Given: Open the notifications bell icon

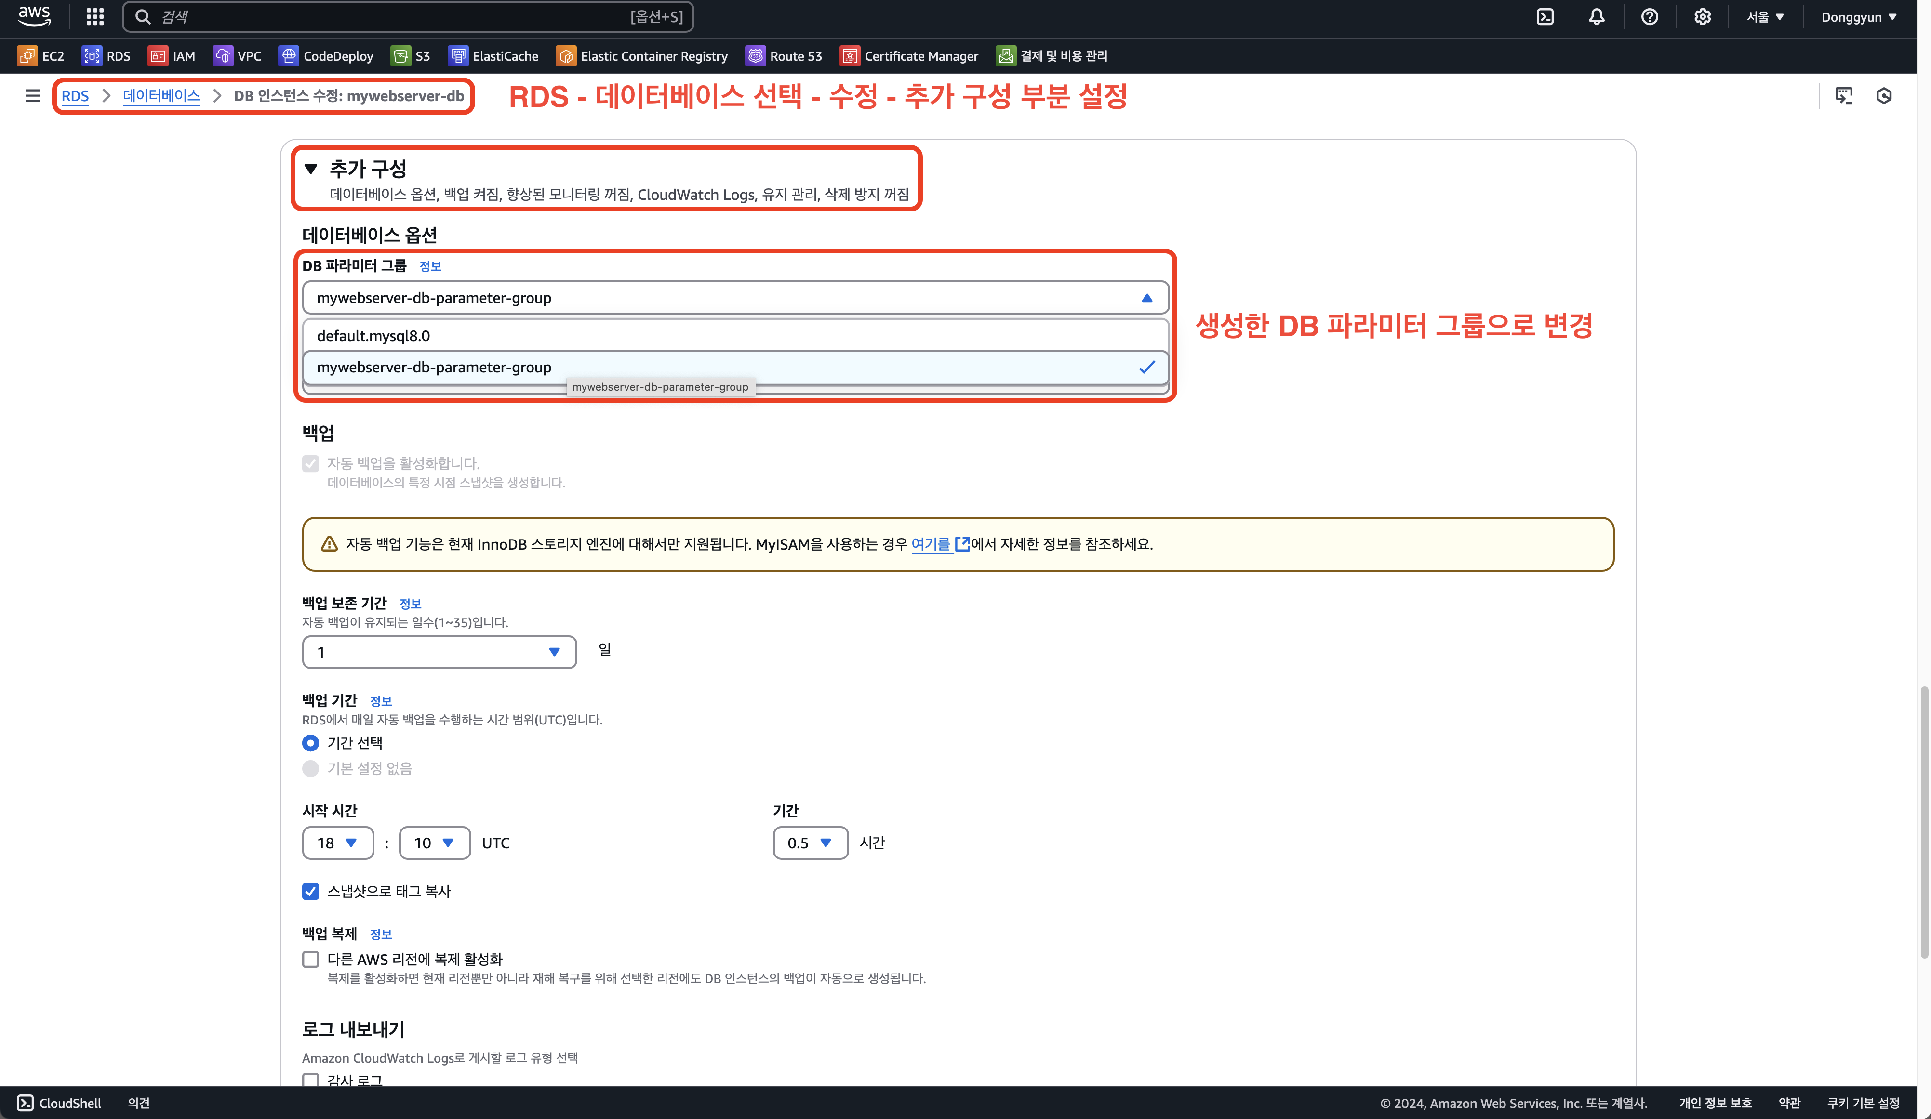Looking at the screenshot, I should pos(1596,17).
